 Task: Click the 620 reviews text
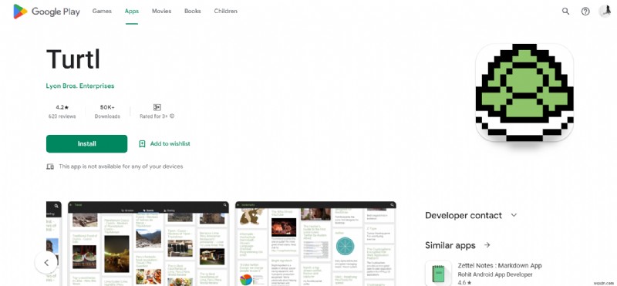pos(62,116)
